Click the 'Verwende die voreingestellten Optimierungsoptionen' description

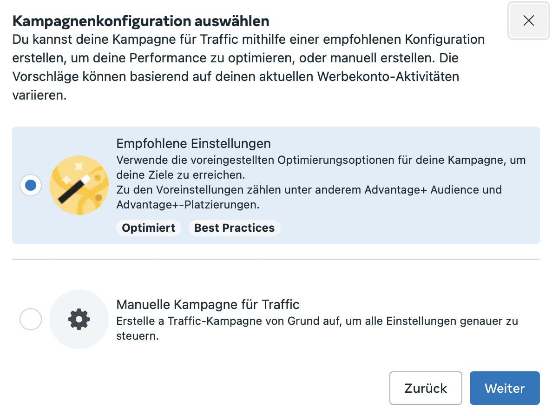321,167
